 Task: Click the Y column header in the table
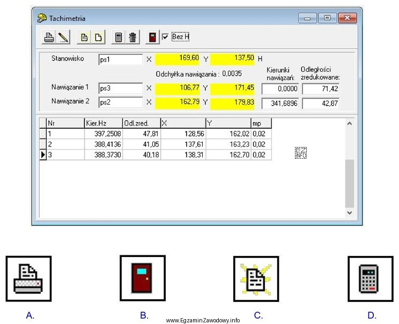(228, 123)
